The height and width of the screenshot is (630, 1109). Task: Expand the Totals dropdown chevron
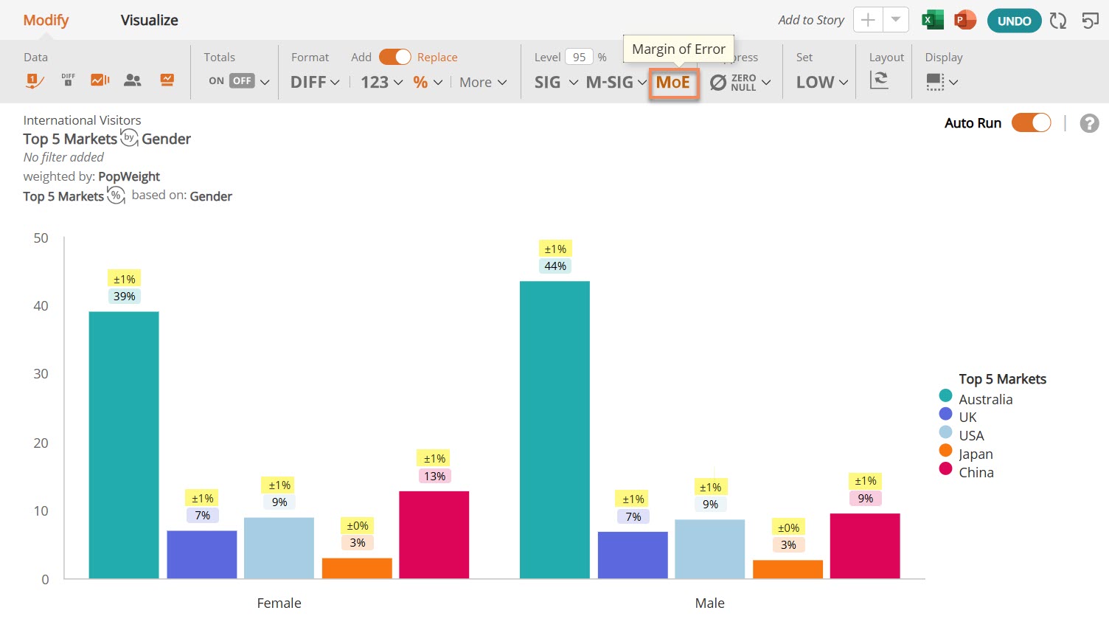click(265, 83)
